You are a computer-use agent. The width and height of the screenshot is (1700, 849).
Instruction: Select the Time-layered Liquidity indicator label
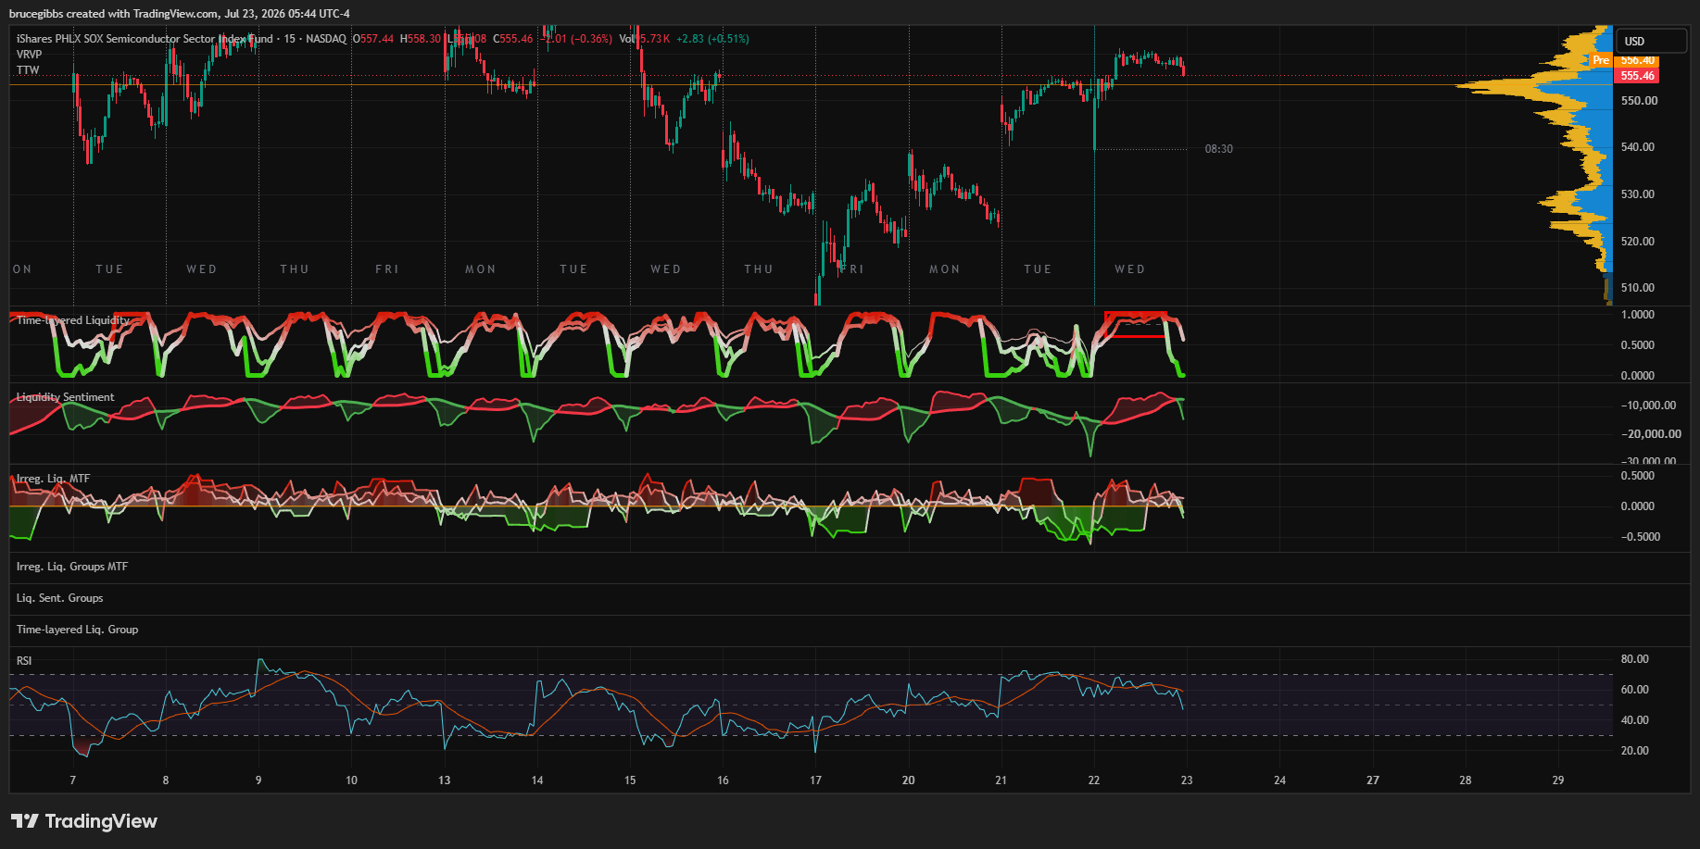point(73,320)
